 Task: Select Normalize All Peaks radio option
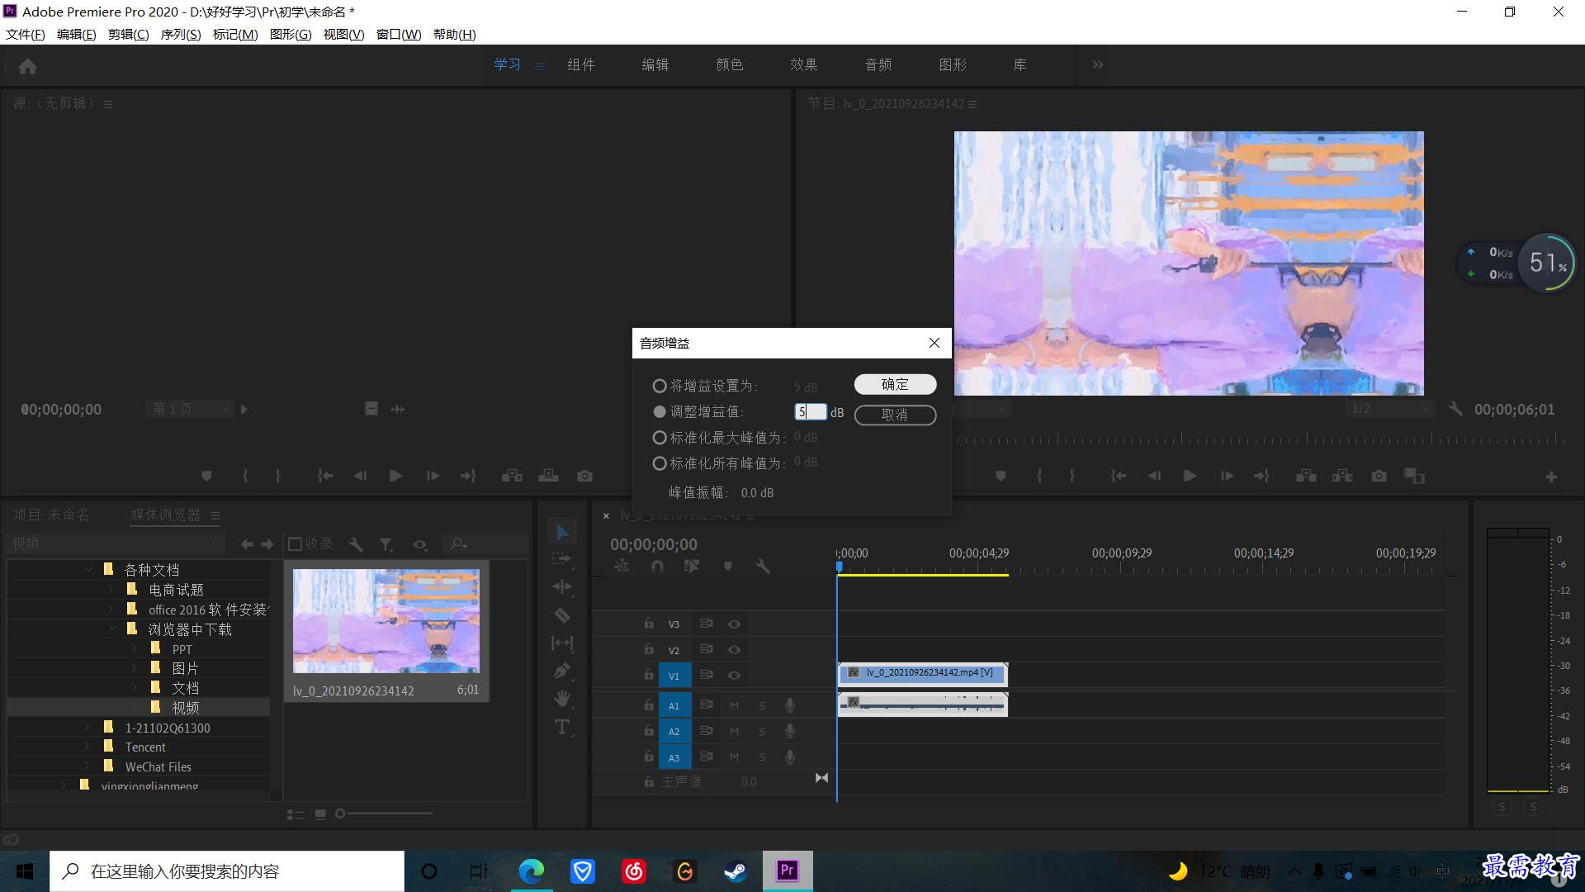tap(660, 463)
